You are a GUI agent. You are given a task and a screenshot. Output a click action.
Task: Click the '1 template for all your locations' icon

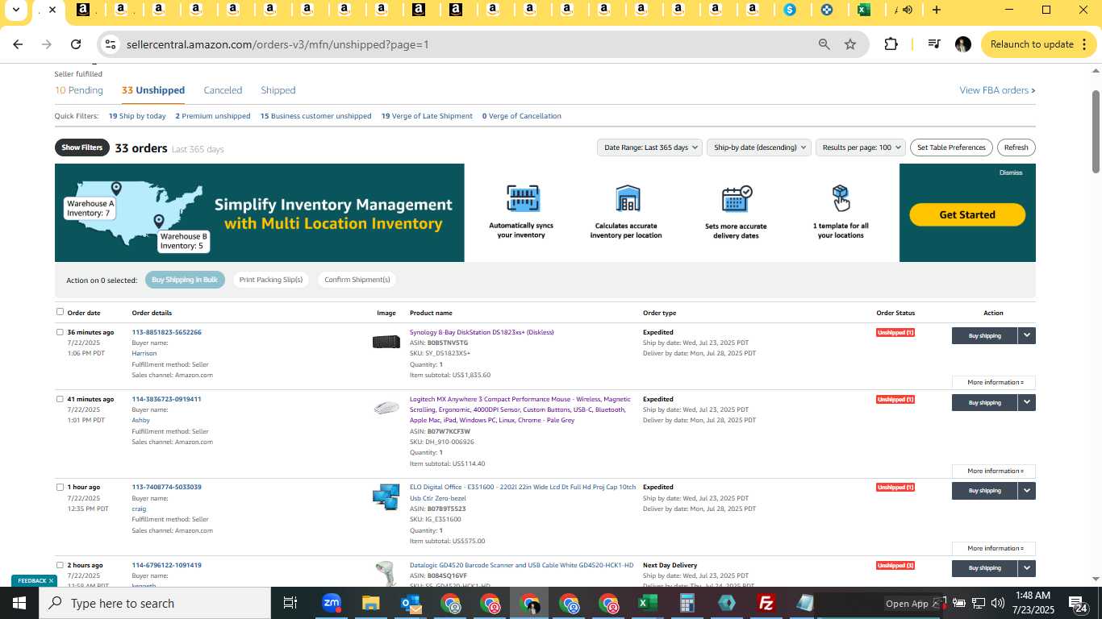coord(841,198)
